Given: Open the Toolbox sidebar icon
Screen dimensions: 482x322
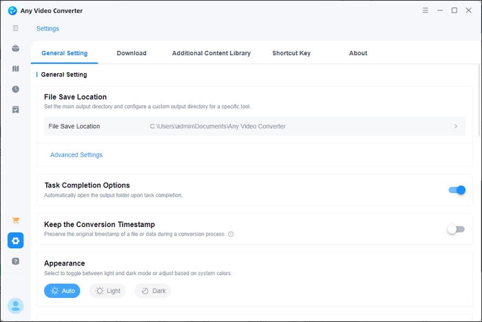Looking at the screenshot, I should coord(15,48).
